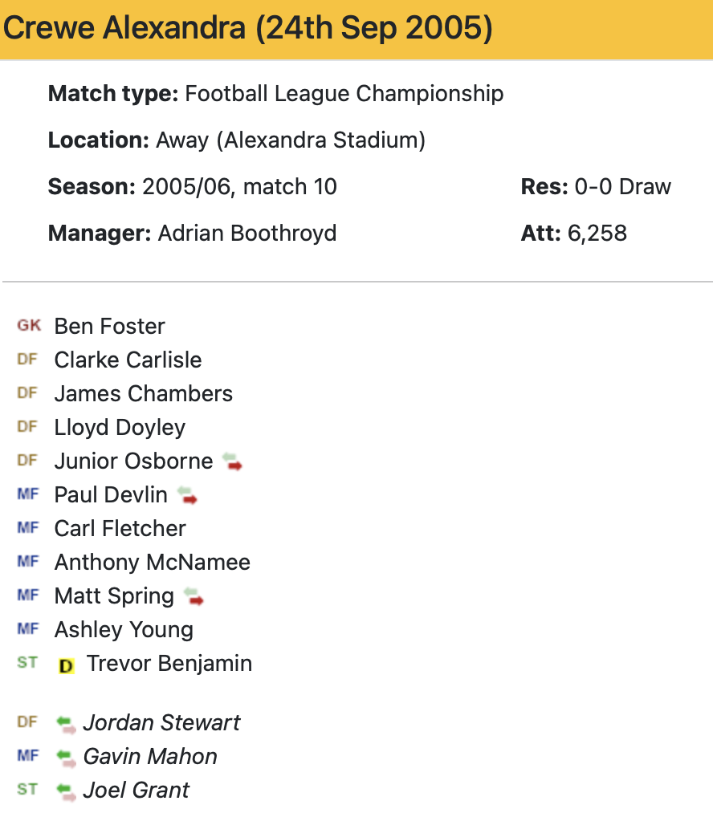Click the substitution icon beside Junior Osborne
Image resolution: width=713 pixels, height=817 pixels.
tap(232, 461)
